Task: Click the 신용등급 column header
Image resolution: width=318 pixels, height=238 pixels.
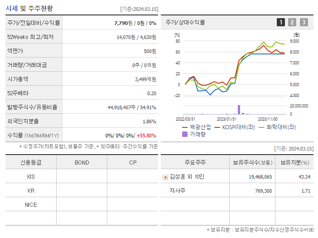Action: (x=31, y=163)
